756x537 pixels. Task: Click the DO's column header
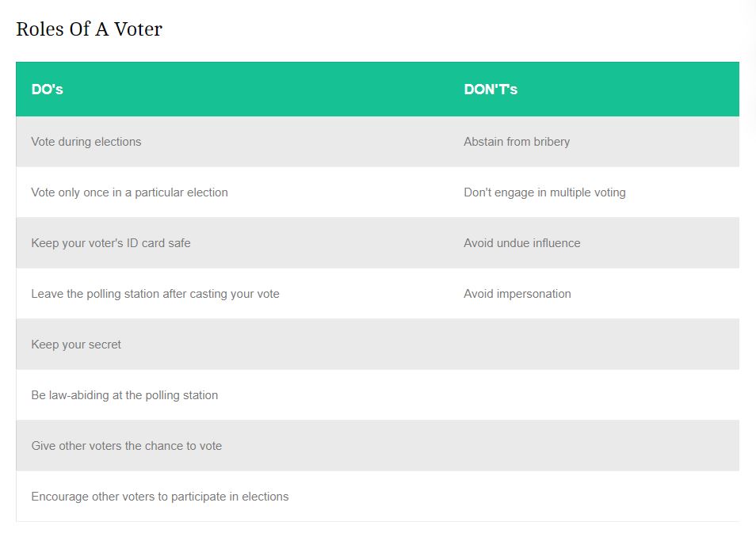47,89
